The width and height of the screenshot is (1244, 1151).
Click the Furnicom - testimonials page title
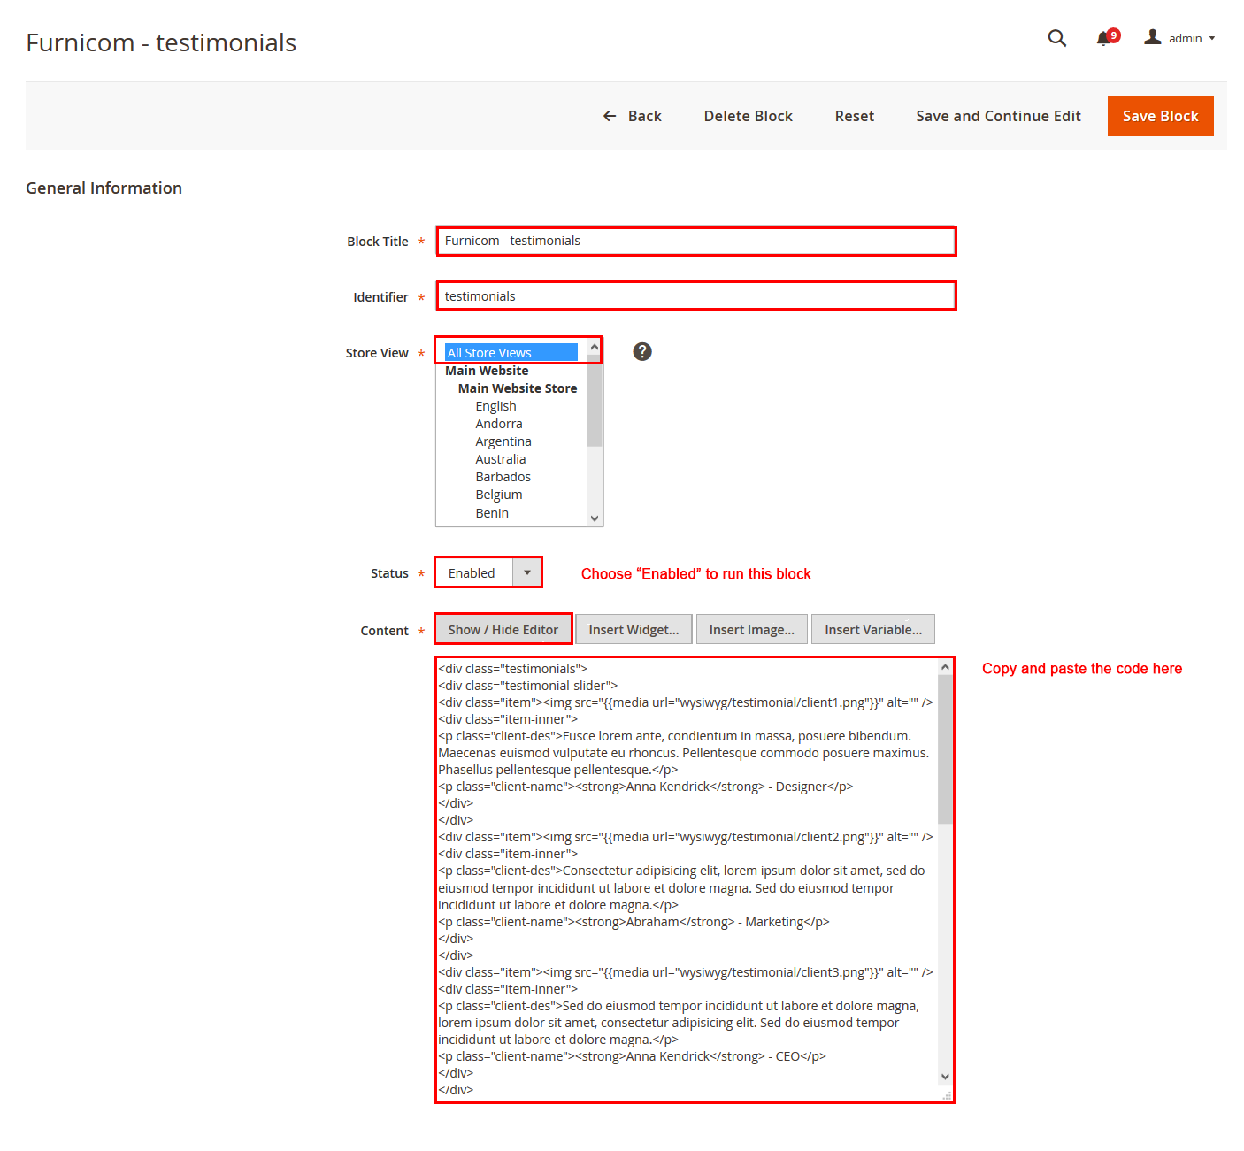(x=161, y=42)
